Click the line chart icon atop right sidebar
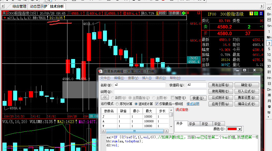Viewport: 272px width, 151px height. click(269, 8)
